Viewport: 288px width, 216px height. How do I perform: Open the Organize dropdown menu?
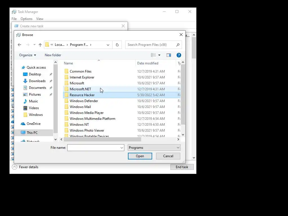tap(28, 55)
